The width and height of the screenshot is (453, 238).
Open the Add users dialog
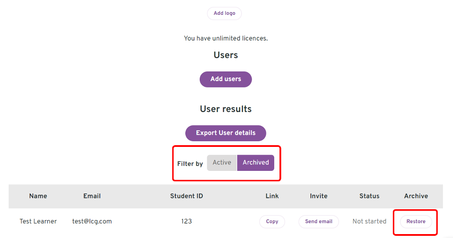tap(226, 79)
